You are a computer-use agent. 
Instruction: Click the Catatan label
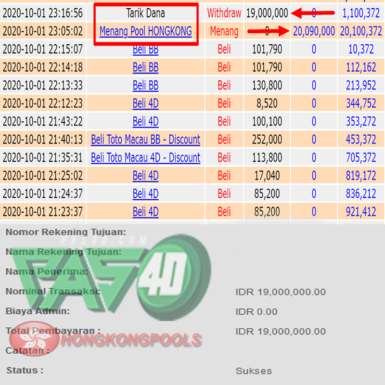(27, 351)
